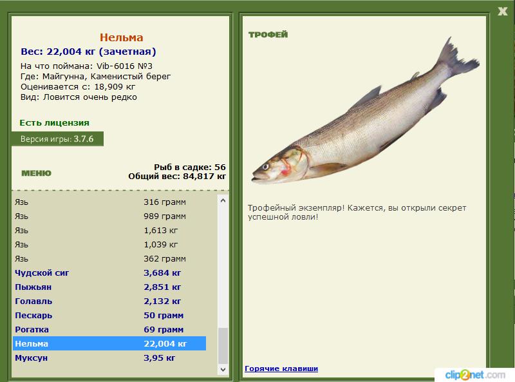
Task: Open the МЕНЮ link
Action: click(x=37, y=173)
